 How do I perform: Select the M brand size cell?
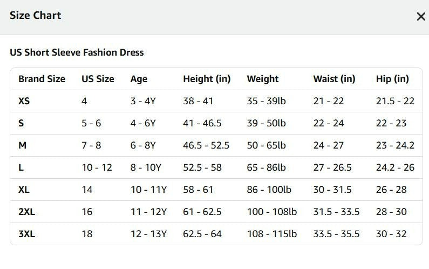click(23, 145)
